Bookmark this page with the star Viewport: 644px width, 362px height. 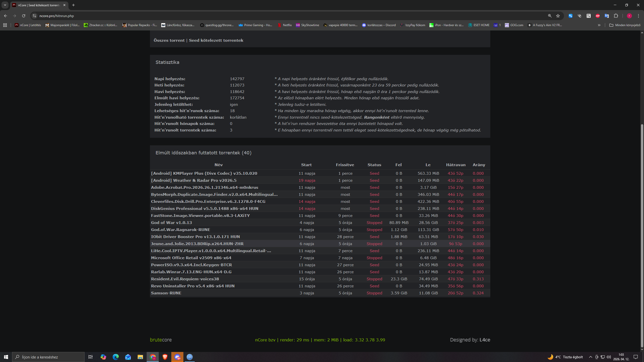coord(558,16)
